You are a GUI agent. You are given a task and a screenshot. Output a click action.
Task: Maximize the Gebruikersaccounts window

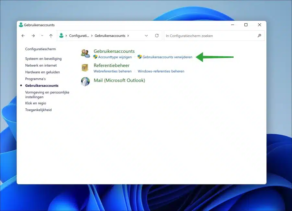(x=246, y=25)
